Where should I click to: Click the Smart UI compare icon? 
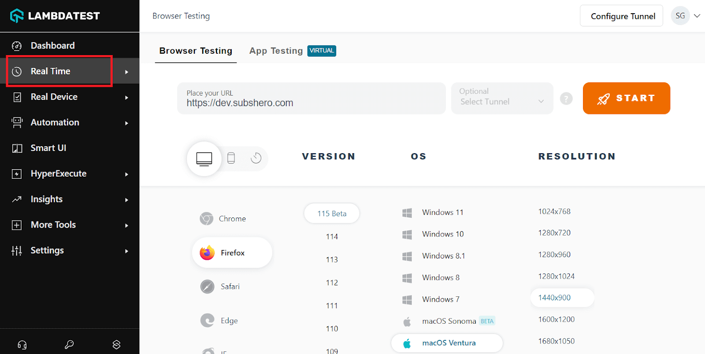[x=17, y=148]
